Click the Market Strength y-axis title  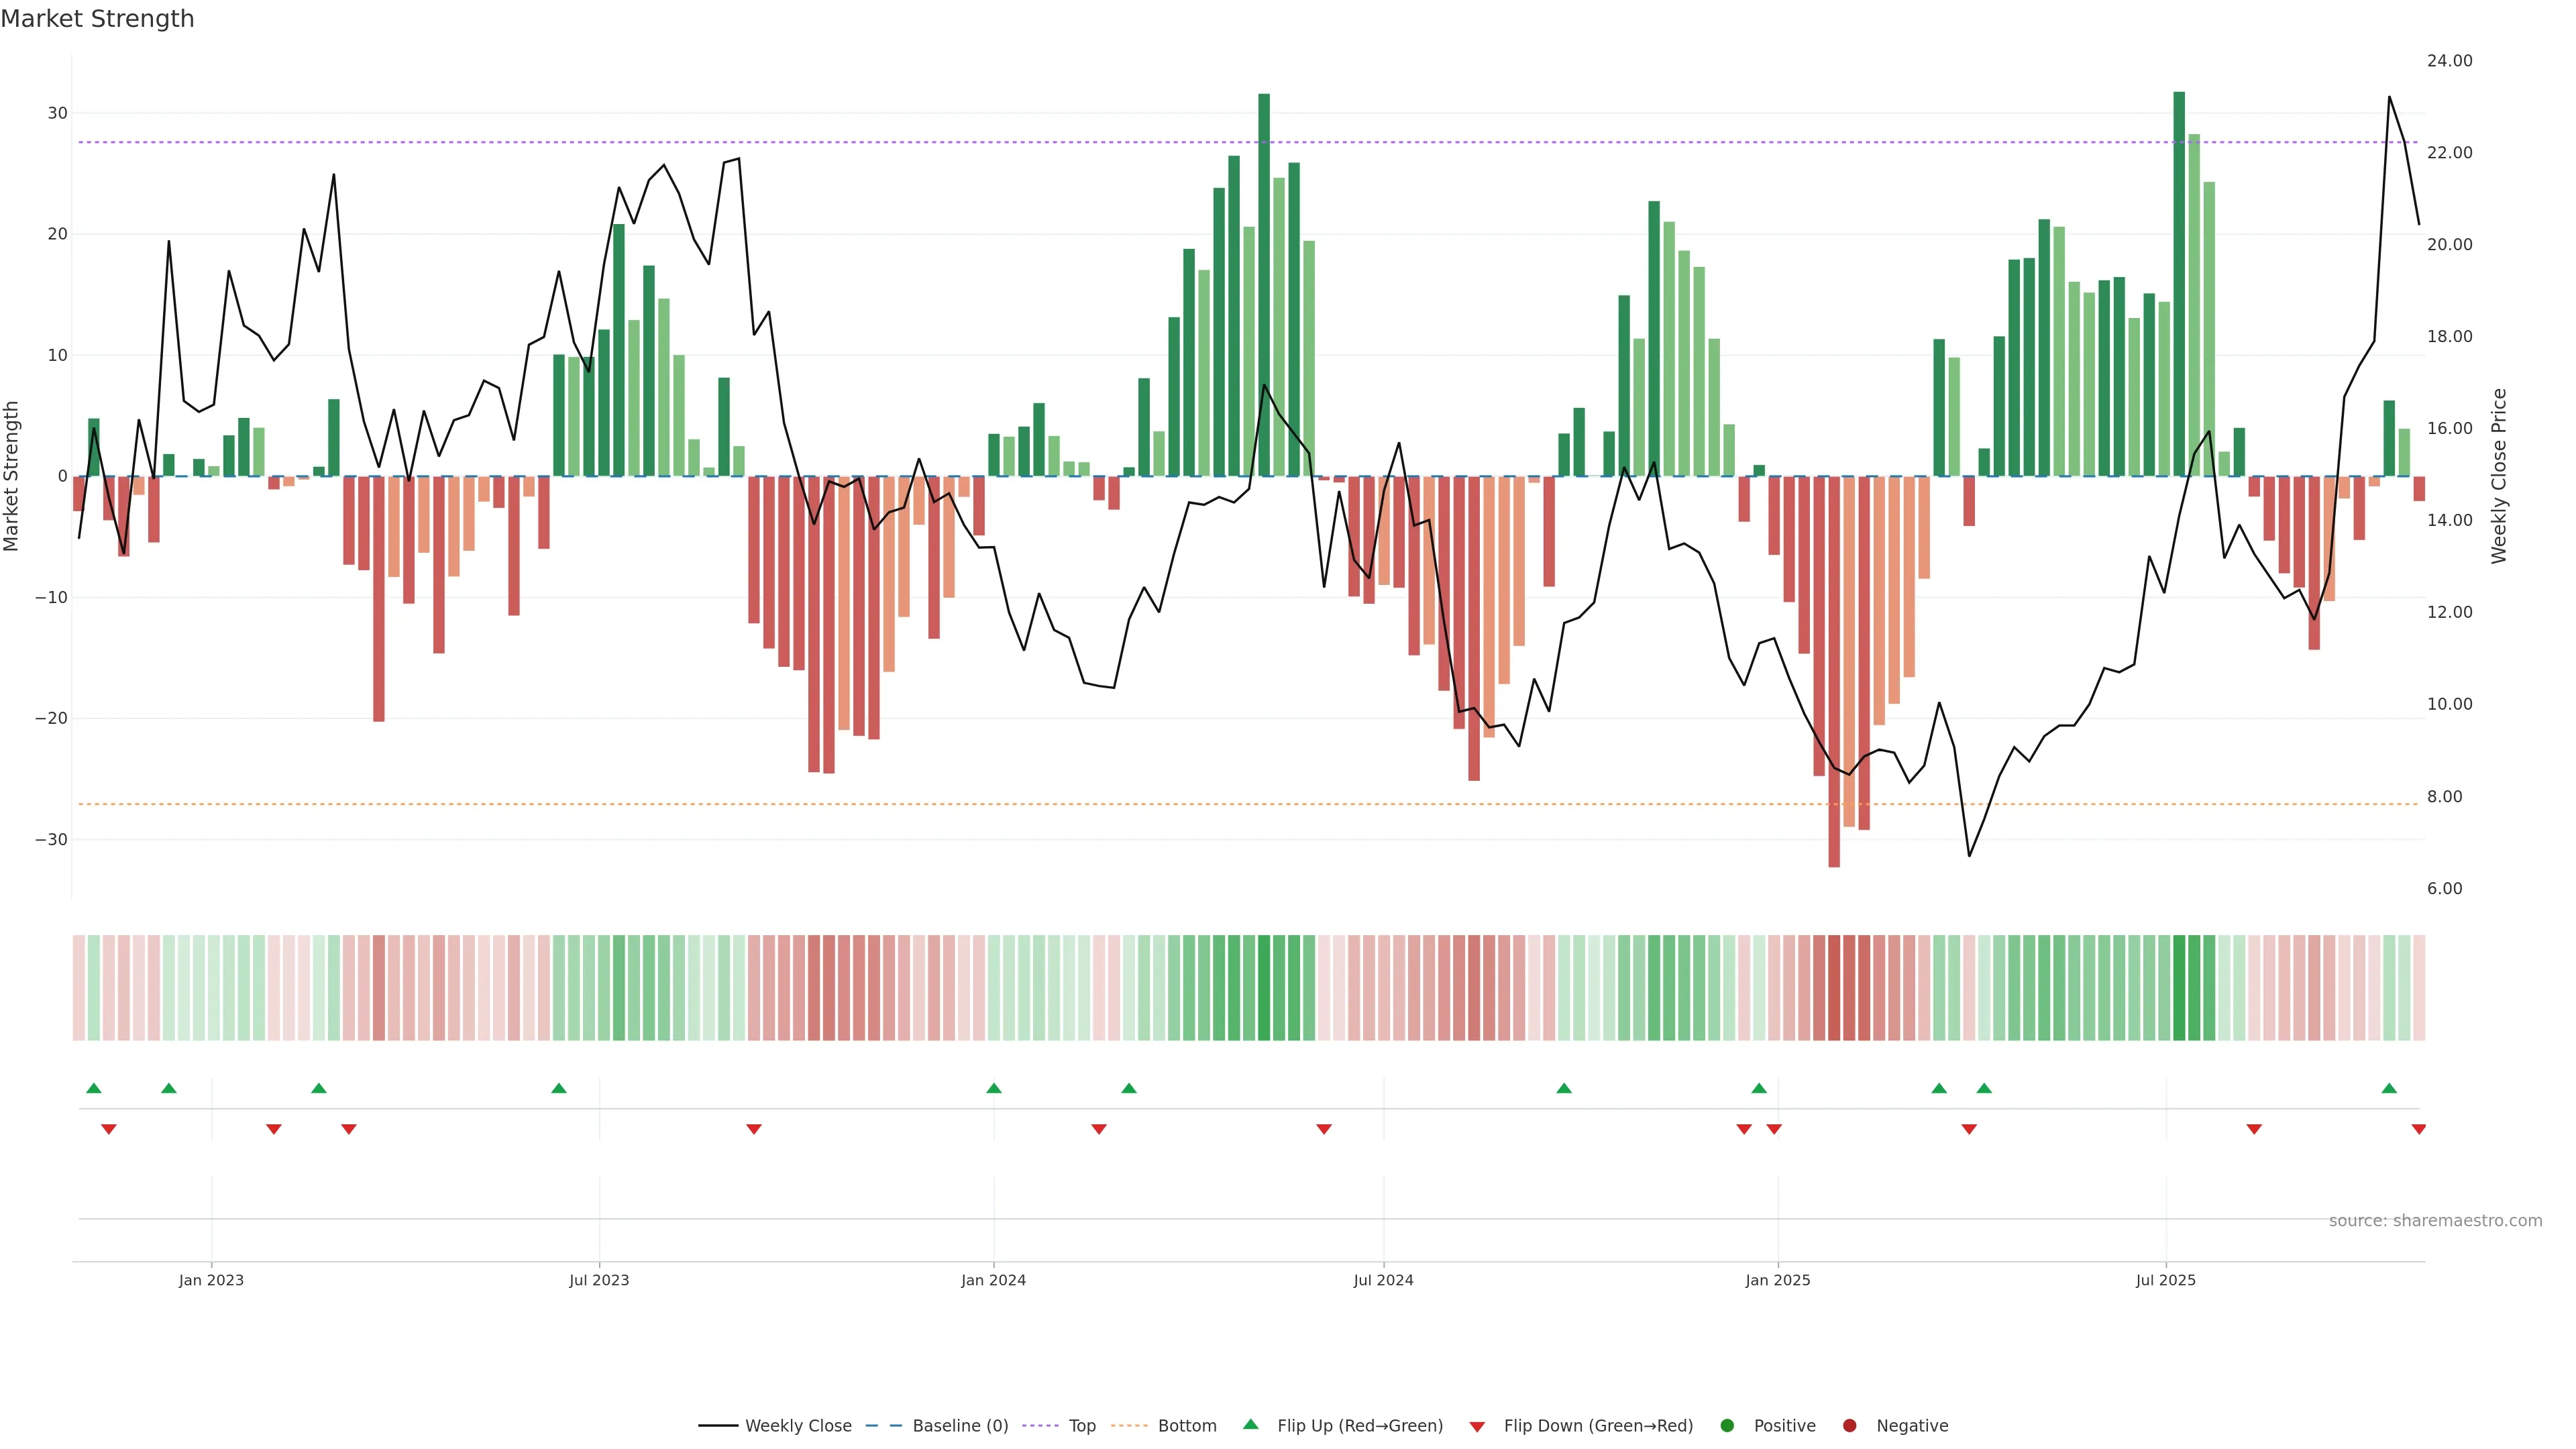[x=12, y=476]
